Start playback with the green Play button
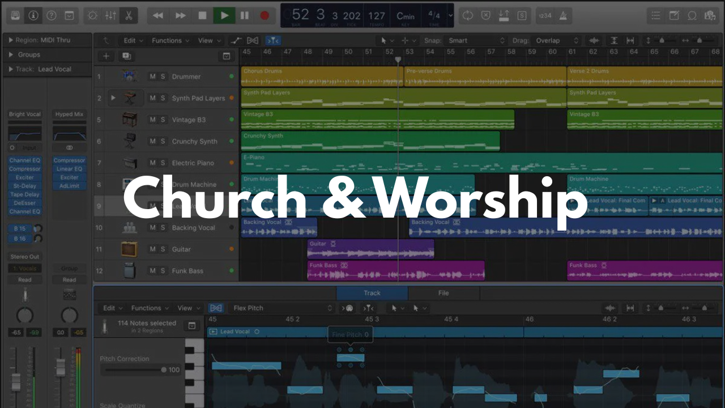The height and width of the screenshot is (408, 725). click(224, 15)
